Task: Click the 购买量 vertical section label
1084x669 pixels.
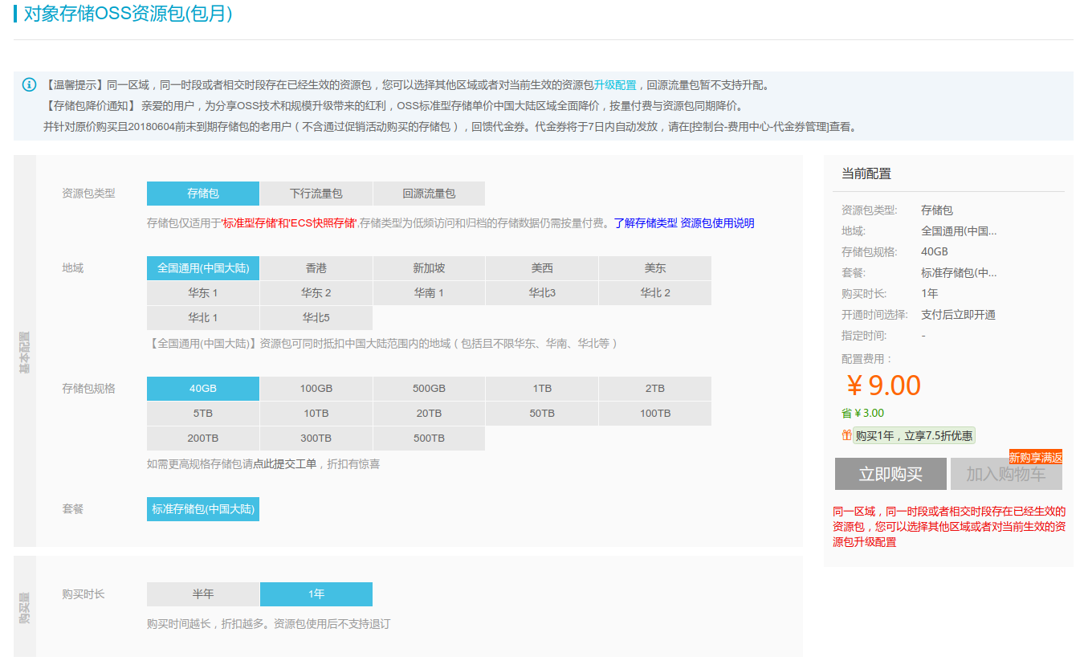Action: [x=25, y=608]
